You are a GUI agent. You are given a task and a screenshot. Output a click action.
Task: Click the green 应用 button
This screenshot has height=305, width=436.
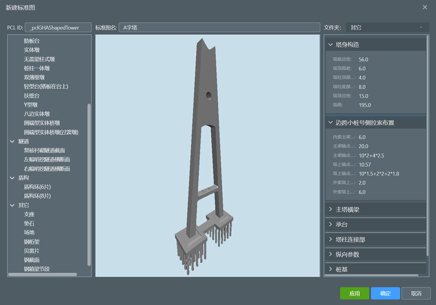[355, 293]
